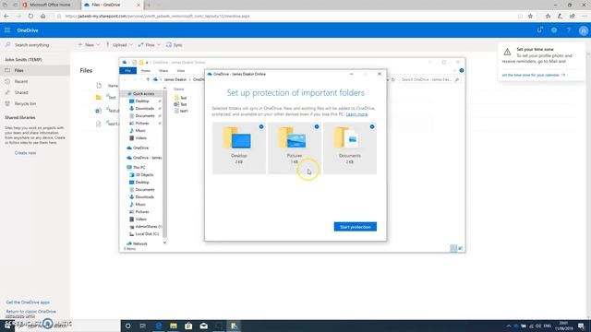Click the Explorer help icon near ribbon

462,71
